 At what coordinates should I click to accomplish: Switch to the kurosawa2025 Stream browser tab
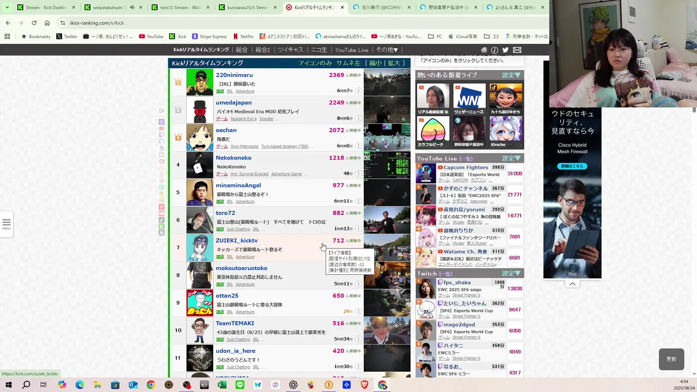click(248, 8)
